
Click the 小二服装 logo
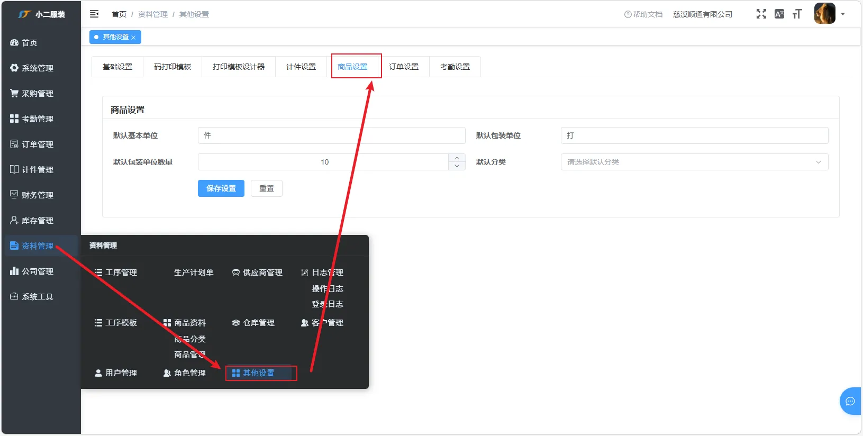coord(41,14)
